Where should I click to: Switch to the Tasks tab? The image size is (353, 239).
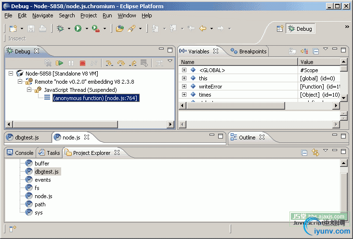tap(49, 153)
